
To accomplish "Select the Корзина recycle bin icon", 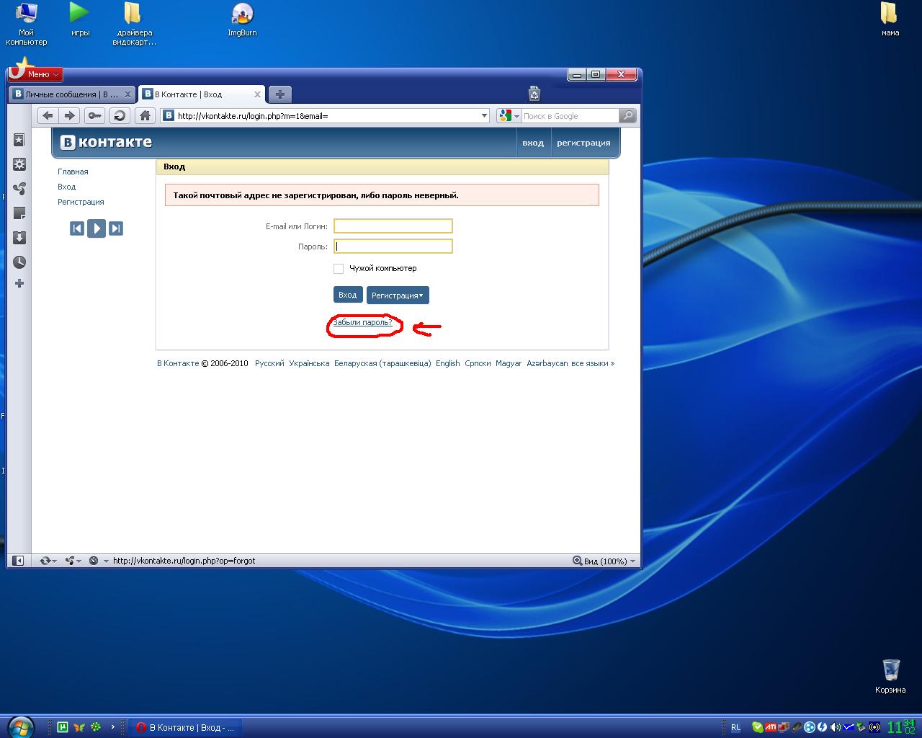I will 890,677.
